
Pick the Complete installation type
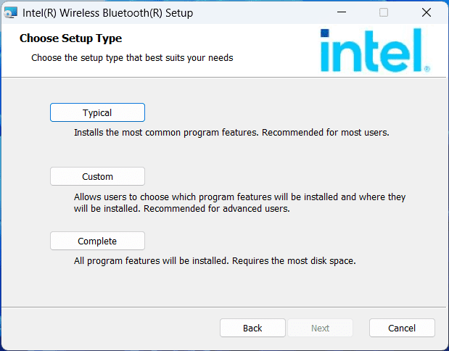[x=97, y=241]
